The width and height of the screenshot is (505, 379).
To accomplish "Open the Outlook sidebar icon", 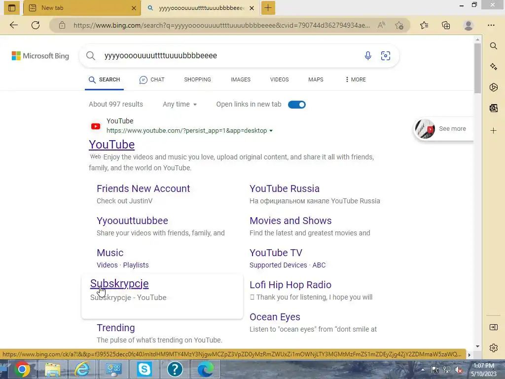I will click(x=493, y=108).
